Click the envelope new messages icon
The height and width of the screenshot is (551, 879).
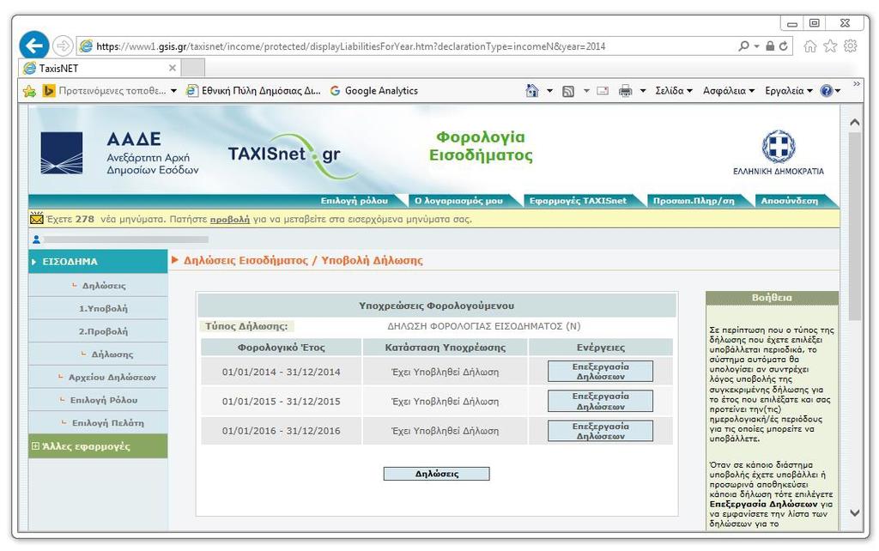(x=36, y=219)
